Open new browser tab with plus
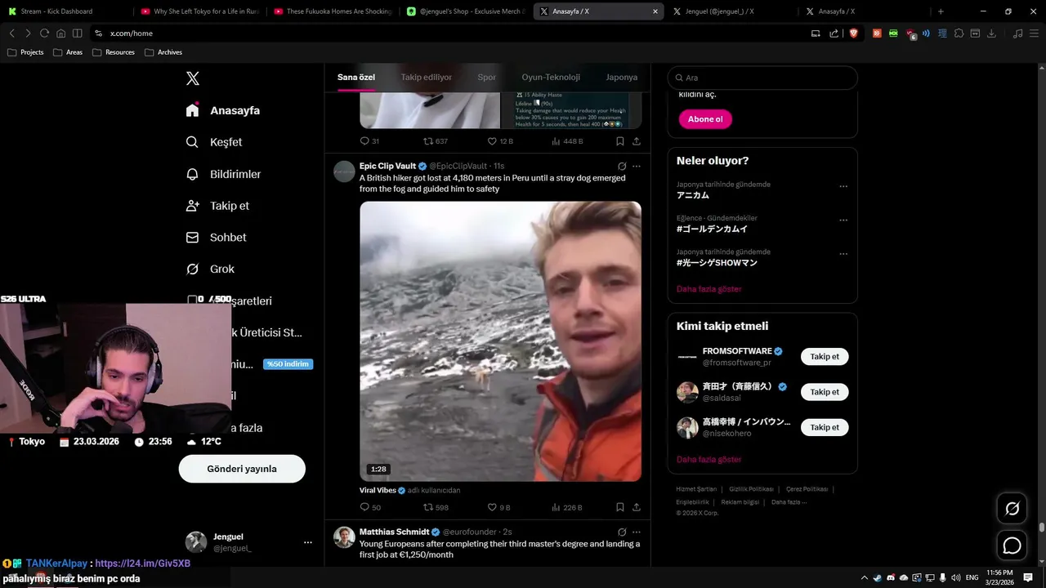Viewport: 1046px width, 588px height. click(941, 11)
